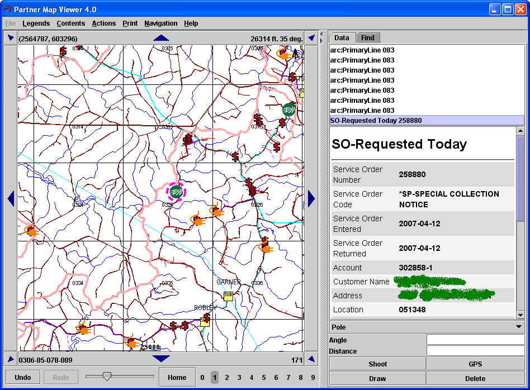The width and height of the screenshot is (530, 390).
Task: Pan map west with left arrow
Action: pos(10,198)
